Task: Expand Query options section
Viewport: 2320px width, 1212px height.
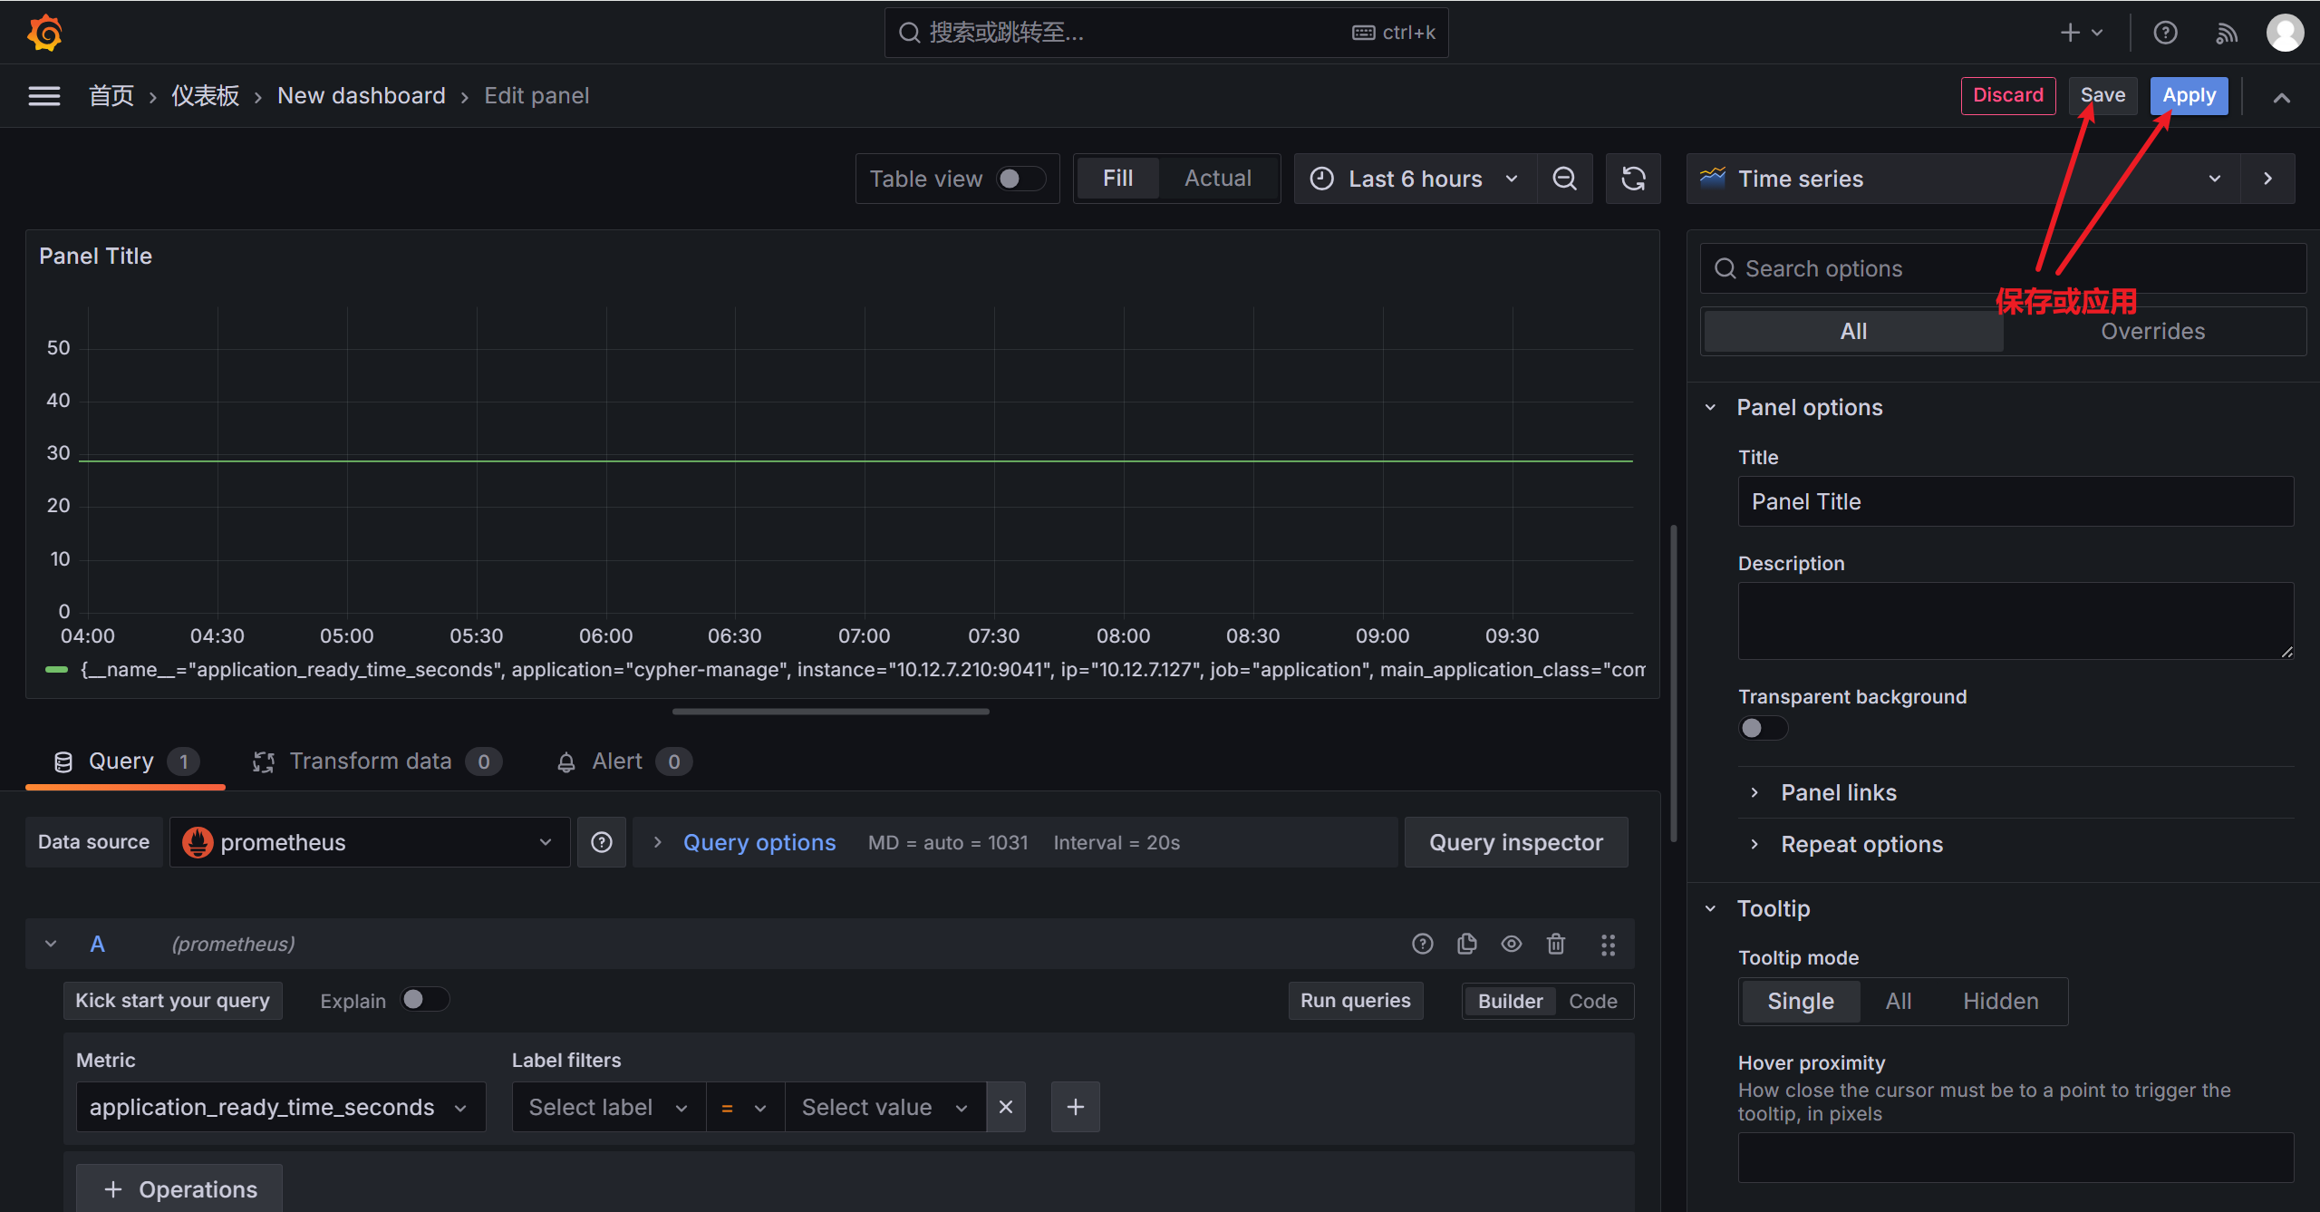Action: click(759, 842)
